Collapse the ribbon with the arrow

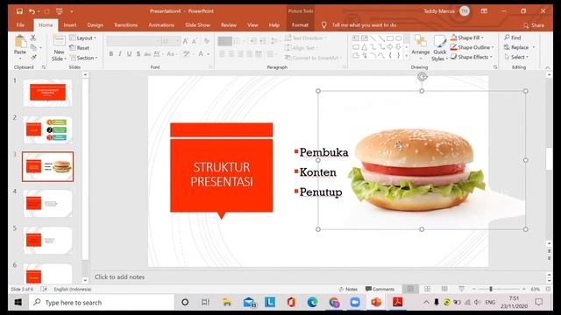click(548, 67)
